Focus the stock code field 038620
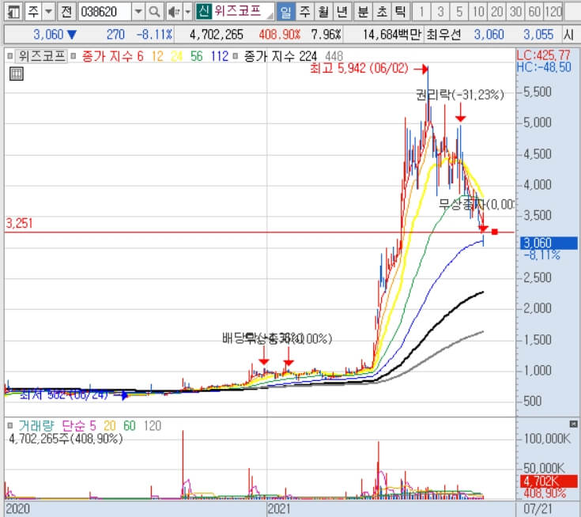This screenshot has width=581, height=517. pos(104,12)
